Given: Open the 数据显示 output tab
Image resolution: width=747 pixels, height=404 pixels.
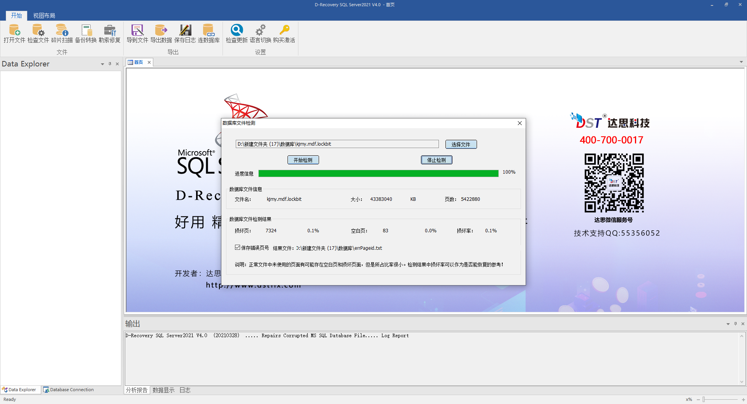Looking at the screenshot, I should (163, 390).
